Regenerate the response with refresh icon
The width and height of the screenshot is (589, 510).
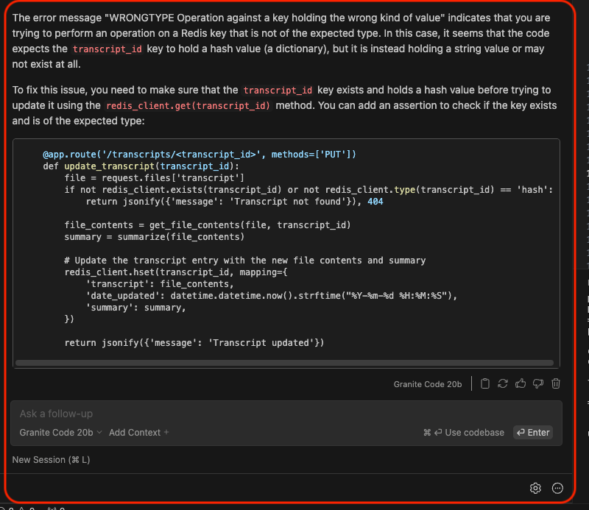[x=503, y=383]
